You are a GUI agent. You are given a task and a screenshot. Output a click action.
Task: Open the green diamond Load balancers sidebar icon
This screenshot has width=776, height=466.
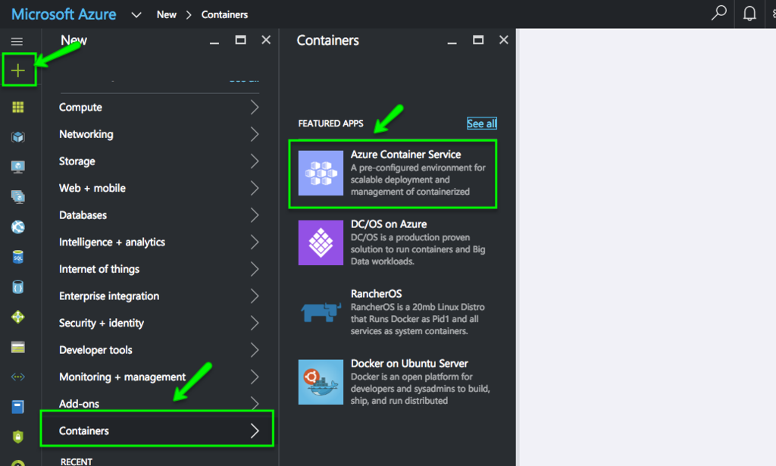(18, 317)
